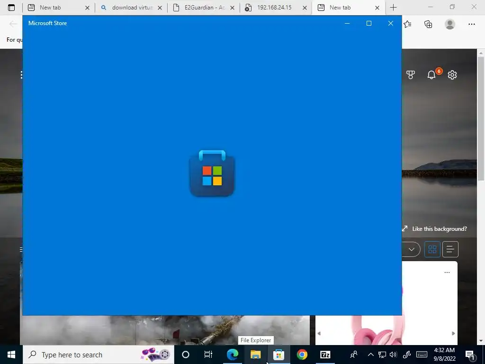Open Edge Settings and more menu
The width and height of the screenshot is (485, 364).
(471, 24)
